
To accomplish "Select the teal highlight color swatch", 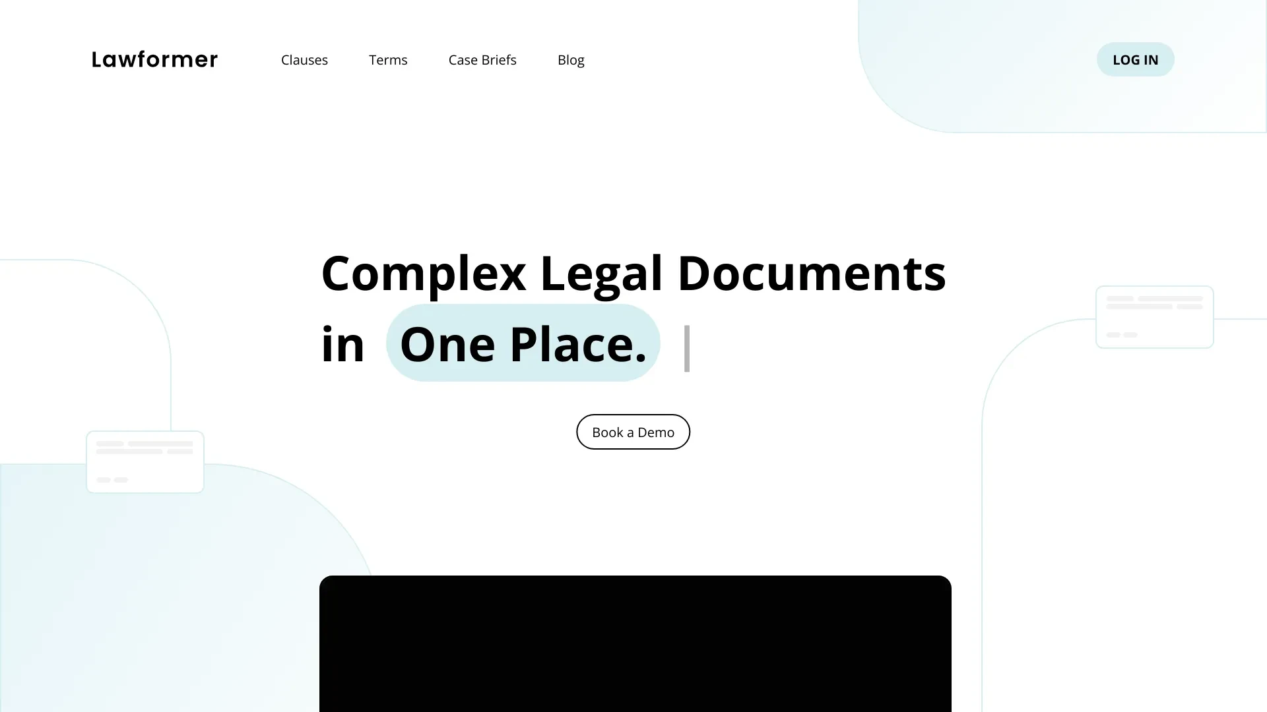I will point(523,343).
